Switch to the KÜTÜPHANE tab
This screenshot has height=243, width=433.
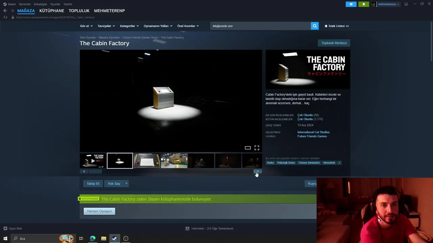click(x=52, y=11)
